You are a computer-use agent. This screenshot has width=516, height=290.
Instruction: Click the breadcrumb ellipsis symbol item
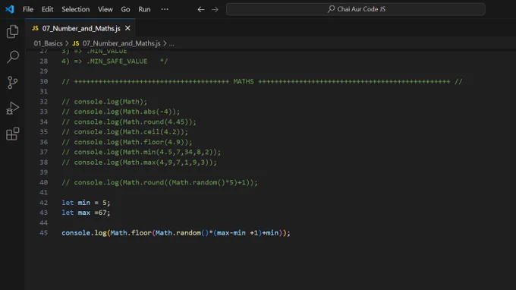point(171,43)
